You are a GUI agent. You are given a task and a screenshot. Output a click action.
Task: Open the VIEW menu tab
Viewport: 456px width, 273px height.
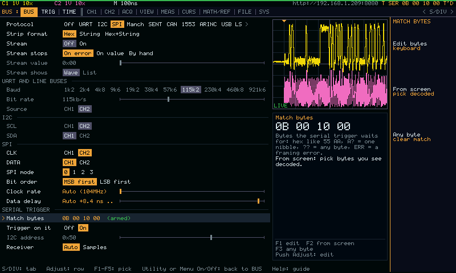point(146,12)
